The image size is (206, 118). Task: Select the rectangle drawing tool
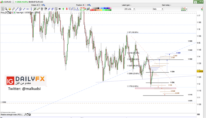74,9
